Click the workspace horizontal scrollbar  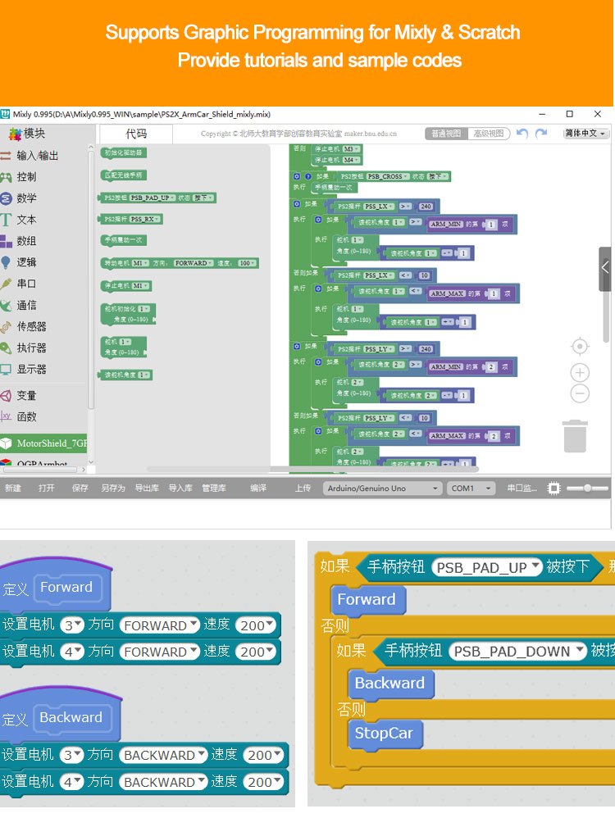(313, 469)
